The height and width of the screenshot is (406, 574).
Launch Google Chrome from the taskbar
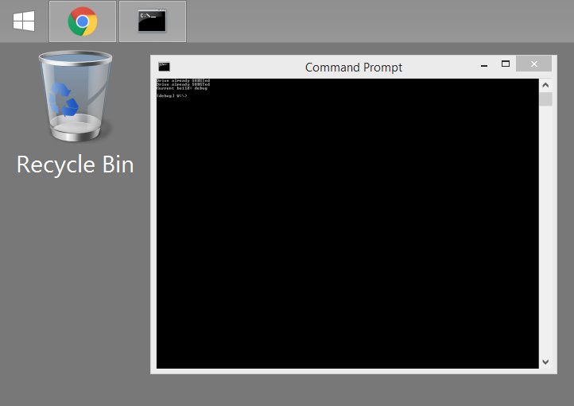click(x=83, y=21)
